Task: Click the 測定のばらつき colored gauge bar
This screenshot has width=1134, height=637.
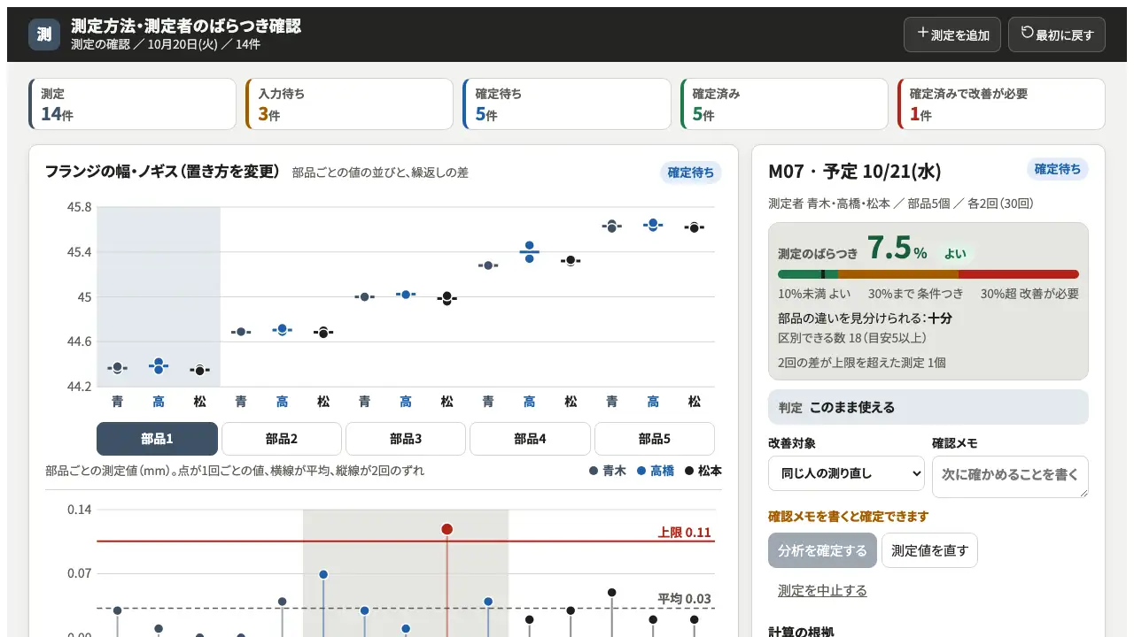Action: pos(928,274)
